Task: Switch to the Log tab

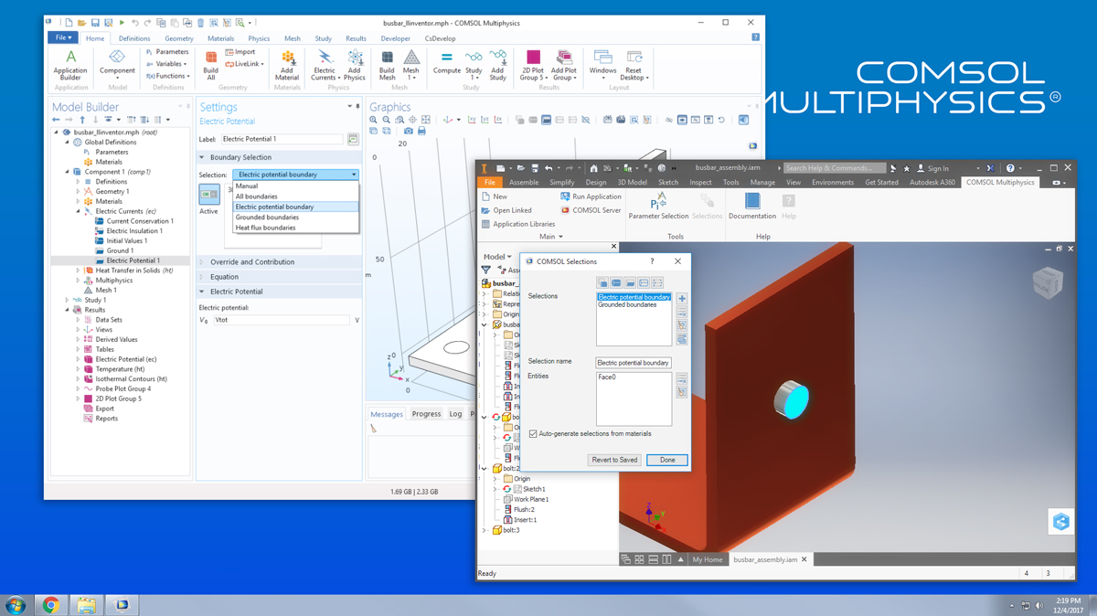Action: tap(455, 414)
